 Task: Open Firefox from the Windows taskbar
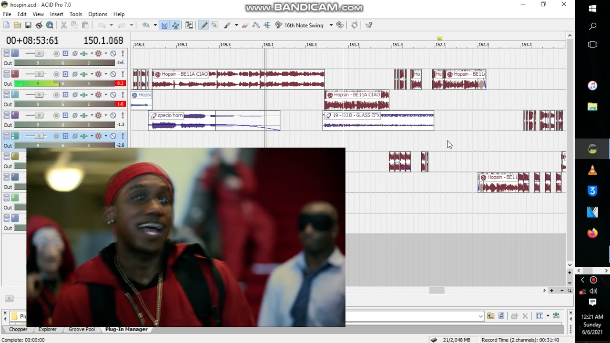592,233
